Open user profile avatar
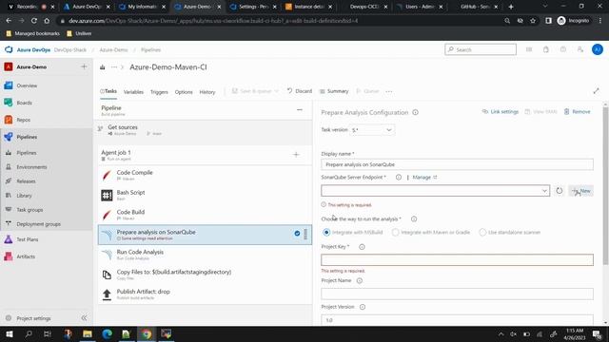The height and width of the screenshot is (342, 609). point(598,49)
